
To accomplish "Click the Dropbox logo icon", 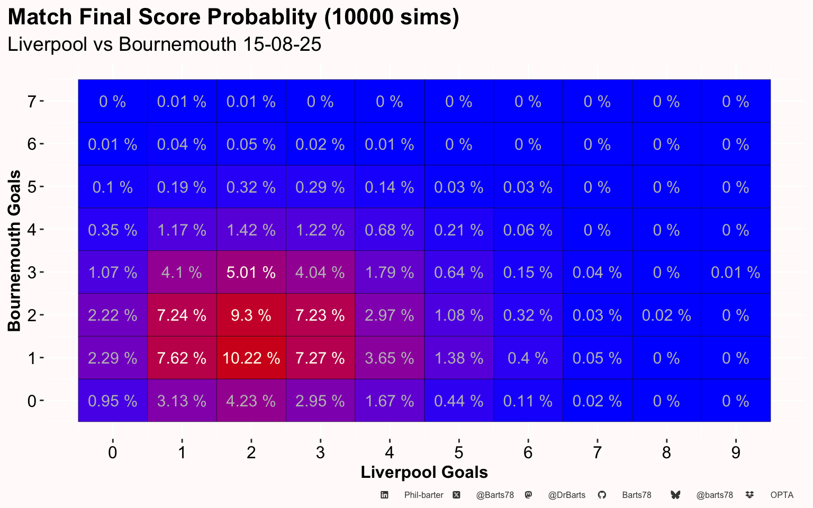I will click(749, 495).
